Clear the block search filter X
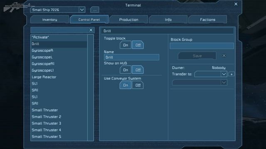 (91, 30)
